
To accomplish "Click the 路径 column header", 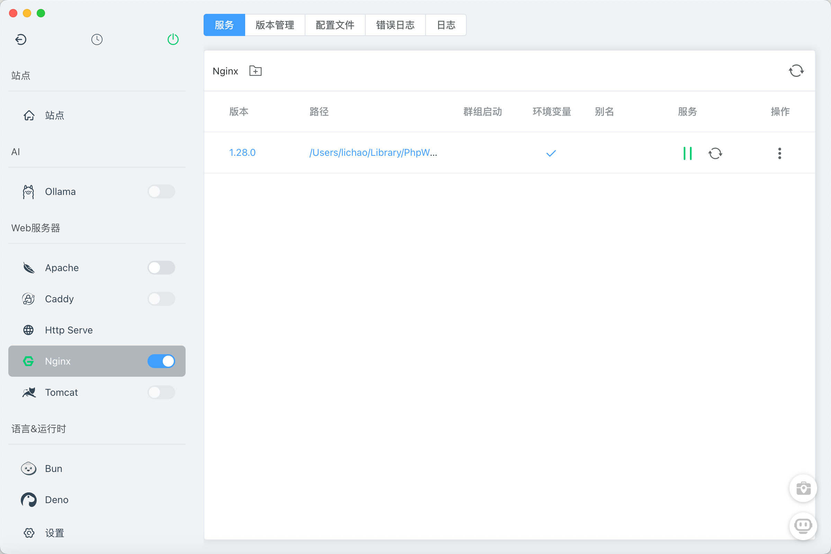I will [x=319, y=111].
